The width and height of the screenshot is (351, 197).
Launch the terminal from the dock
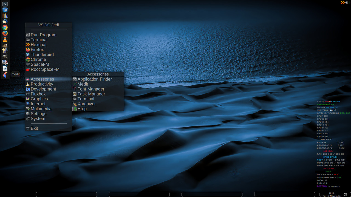pos(5,4)
